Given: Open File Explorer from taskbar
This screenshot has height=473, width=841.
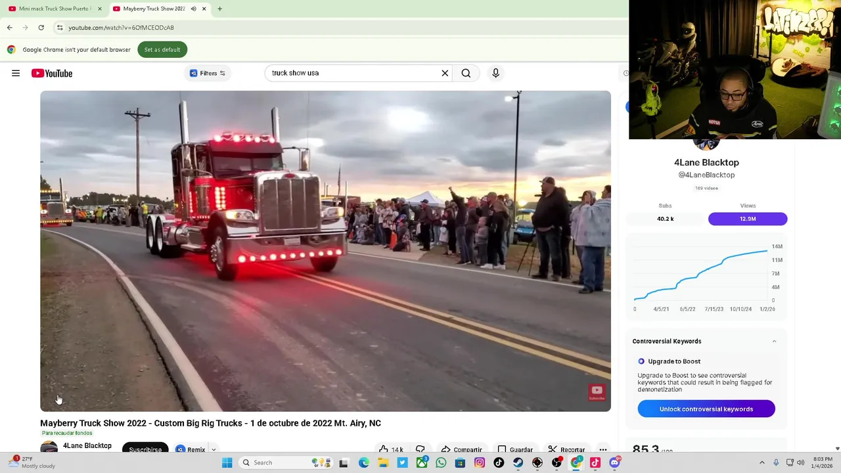Looking at the screenshot, I should 383,462.
